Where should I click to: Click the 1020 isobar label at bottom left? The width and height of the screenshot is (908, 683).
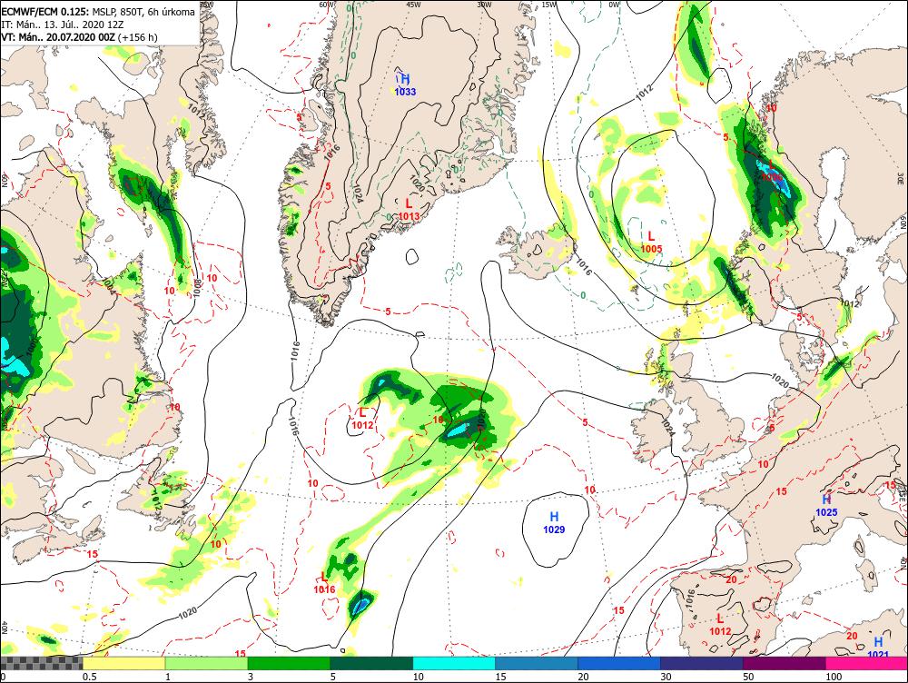click(x=187, y=613)
